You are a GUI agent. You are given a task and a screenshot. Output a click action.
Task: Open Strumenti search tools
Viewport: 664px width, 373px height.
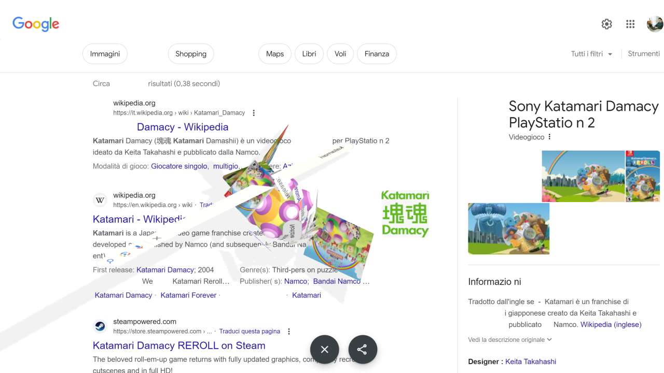(644, 54)
